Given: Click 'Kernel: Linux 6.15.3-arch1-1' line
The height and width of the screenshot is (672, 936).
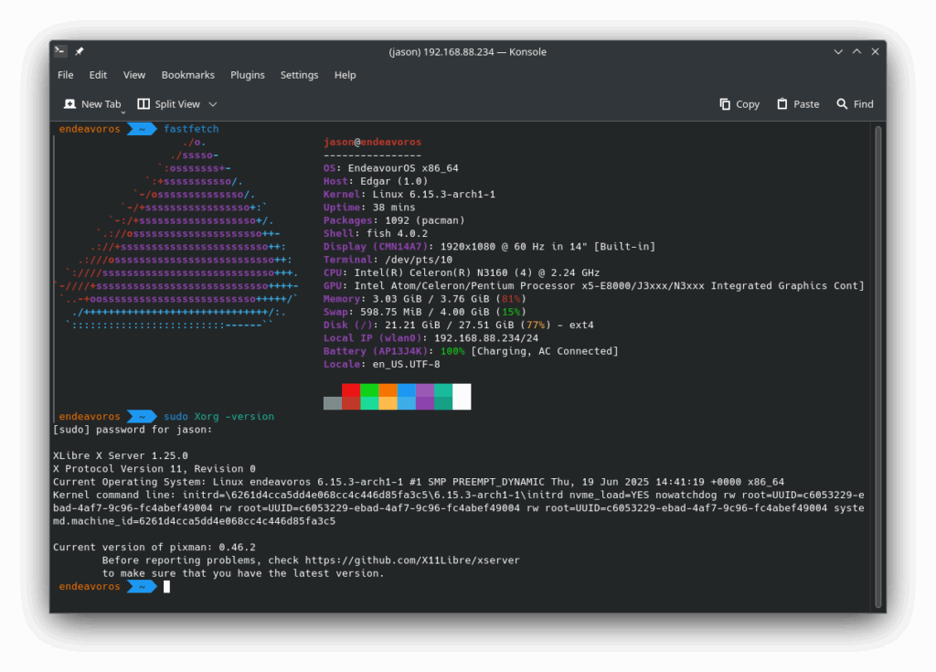Looking at the screenshot, I should click(x=409, y=194).
